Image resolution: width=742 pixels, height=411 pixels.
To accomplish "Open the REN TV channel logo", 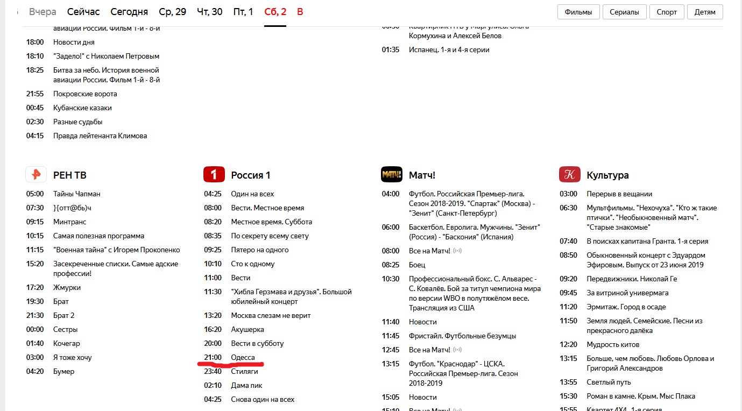I will (x=36, y=175).
